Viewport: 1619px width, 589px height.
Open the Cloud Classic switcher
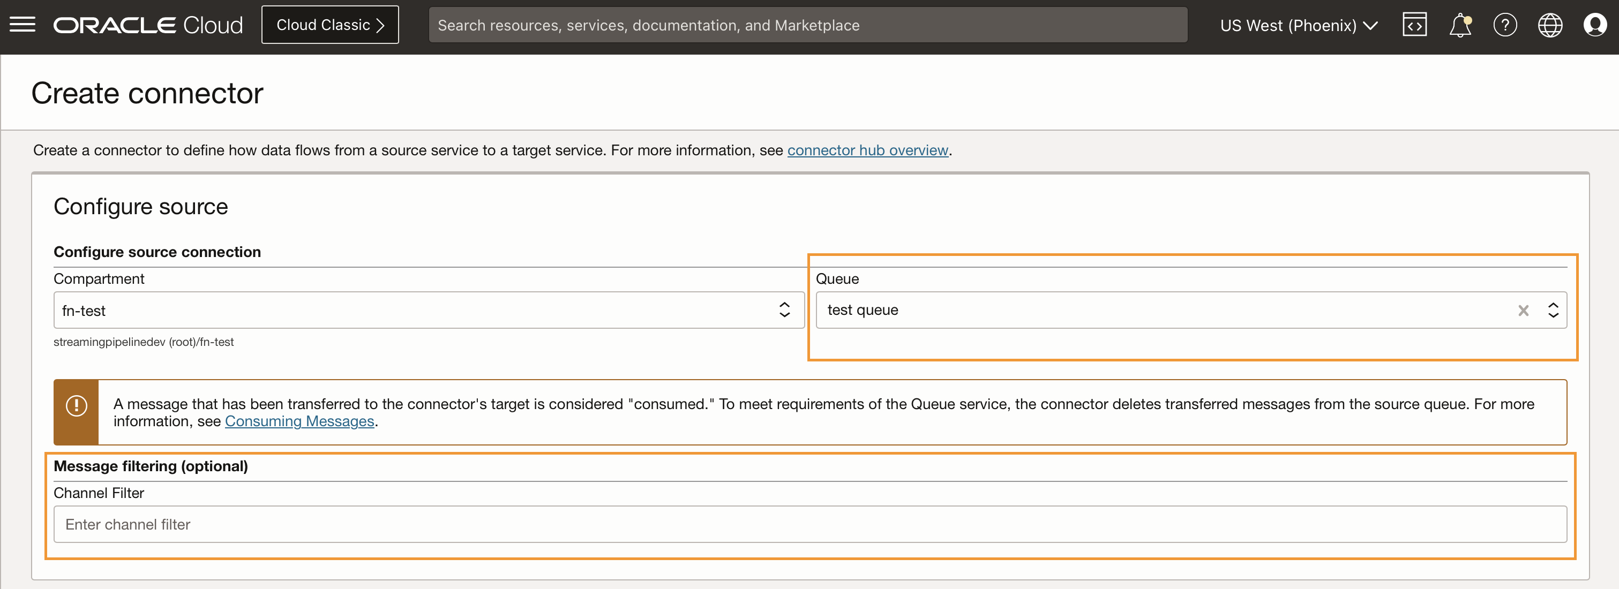coord(329,25)
